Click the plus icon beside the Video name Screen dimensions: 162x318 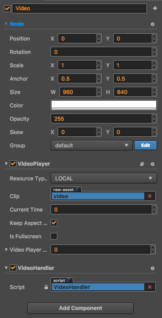point(155,8)
